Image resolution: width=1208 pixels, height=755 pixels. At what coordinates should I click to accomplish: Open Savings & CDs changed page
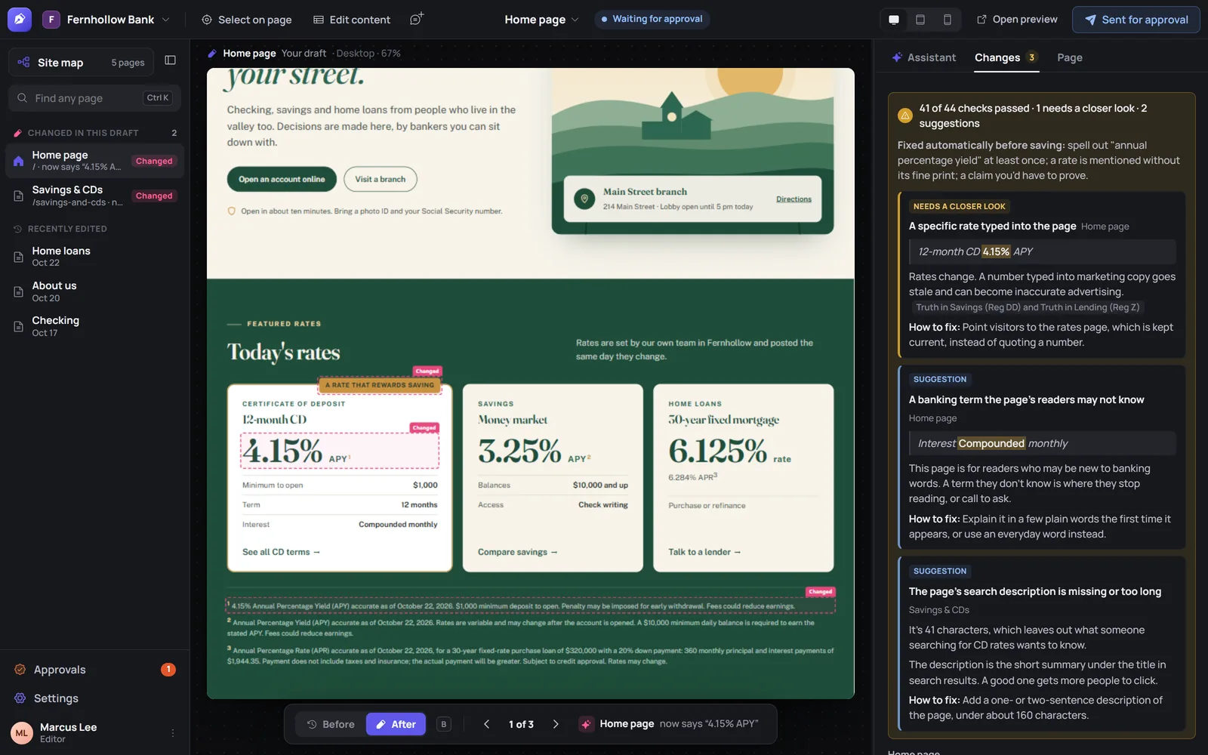coord(94,196)
